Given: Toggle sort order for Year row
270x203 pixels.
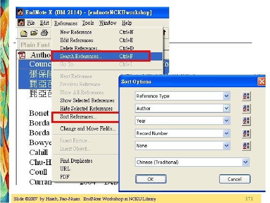Looking at the screenshot, I should pos(246,121).
